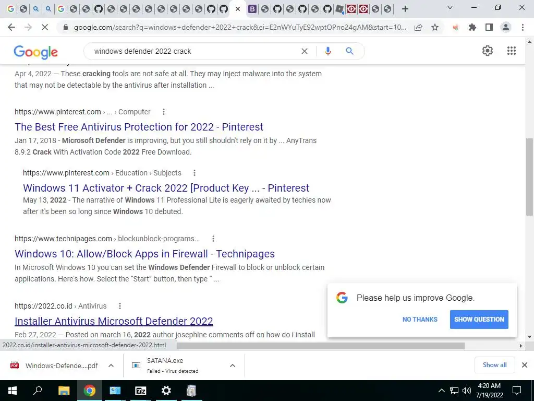The height and width of the screenshot is (401, 534).
Task: Open Windows 11 Activator + Crack result
Action: click(166, 188)
